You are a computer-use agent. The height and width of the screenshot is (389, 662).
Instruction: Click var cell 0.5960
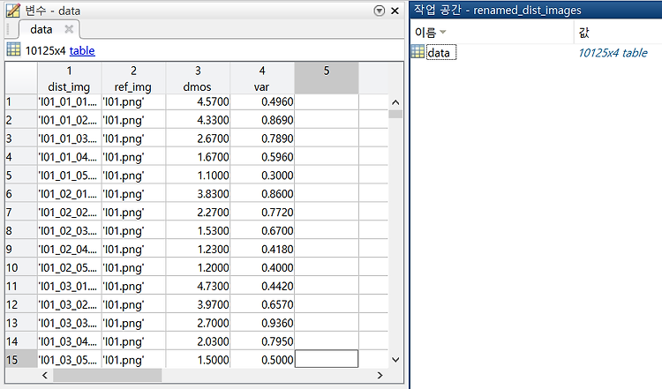pyautogui.click(x=262, y=157)
